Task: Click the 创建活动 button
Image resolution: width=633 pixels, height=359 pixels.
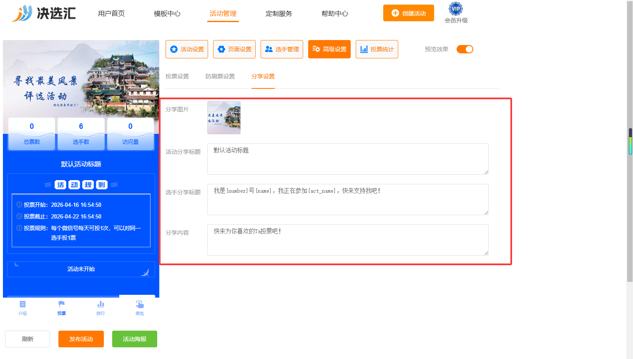Action: click(409, 13)
